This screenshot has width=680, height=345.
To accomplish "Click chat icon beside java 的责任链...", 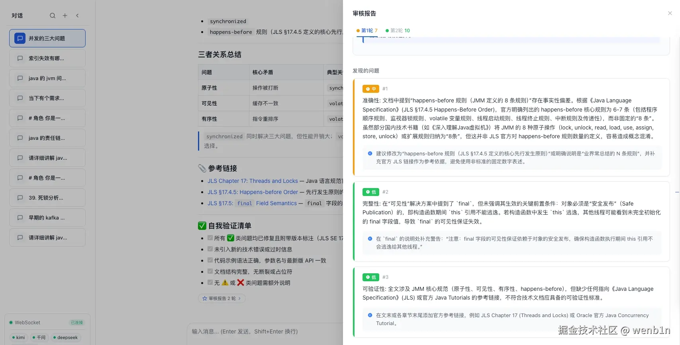I will pyautogui.click(x=20, y=138).
